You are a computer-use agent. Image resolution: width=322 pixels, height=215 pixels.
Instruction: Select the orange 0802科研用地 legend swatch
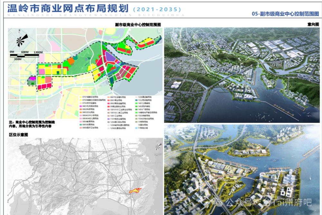pos(80,109)
